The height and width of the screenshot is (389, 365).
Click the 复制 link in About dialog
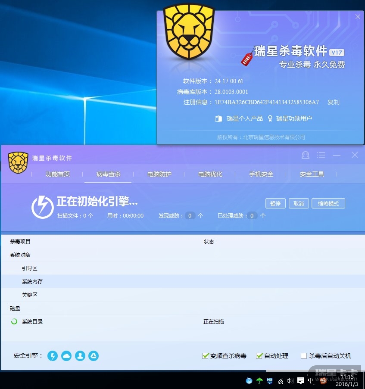point(333,102)
